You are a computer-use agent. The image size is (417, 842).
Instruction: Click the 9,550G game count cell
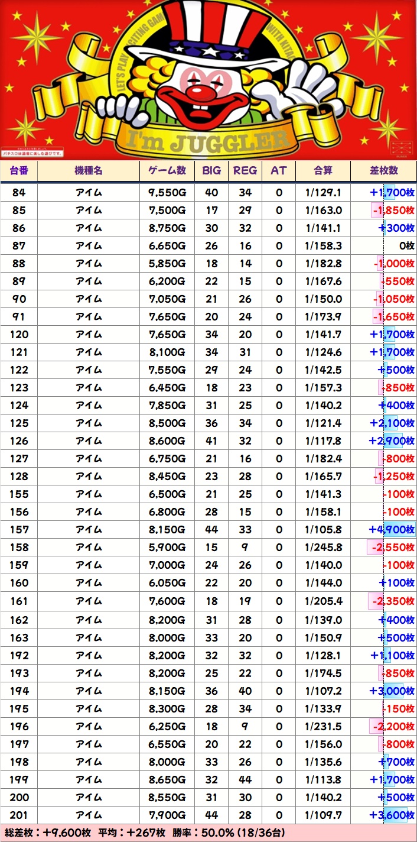(x=167, y=193)
